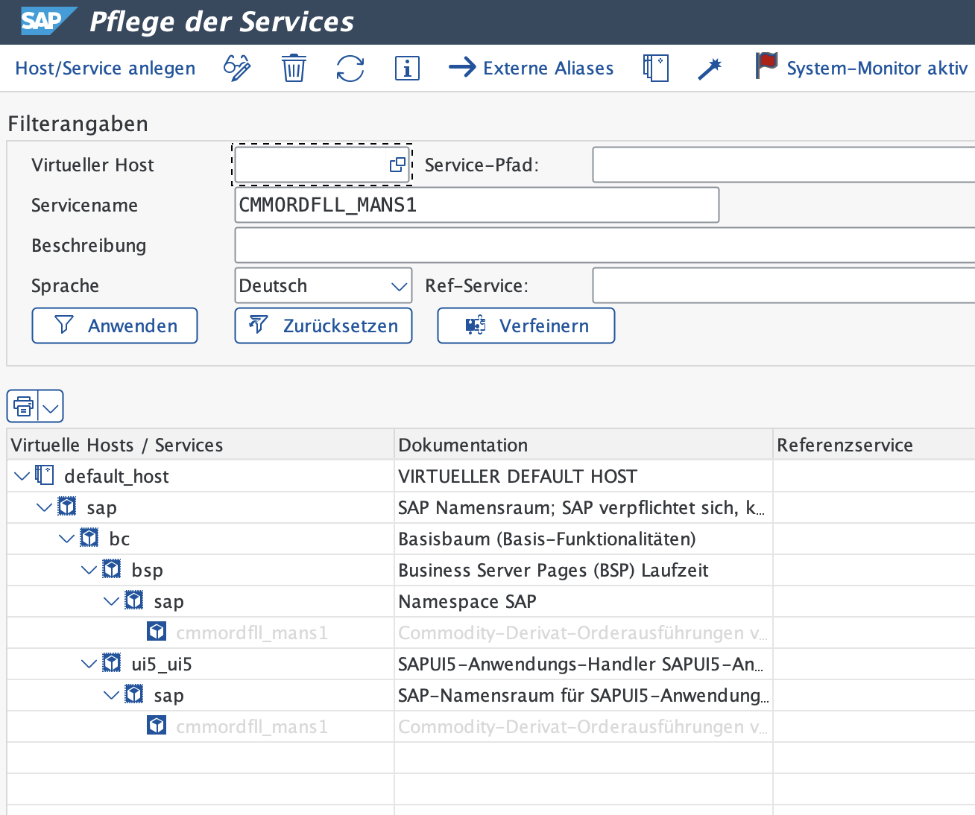975x815 pixels.
Task: Click the Servicename field with CMMORDFLL_MANS1
Action: click(477, 205)
